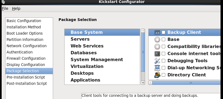
Task: Go to Authentication settings
Action: (29, 52)
